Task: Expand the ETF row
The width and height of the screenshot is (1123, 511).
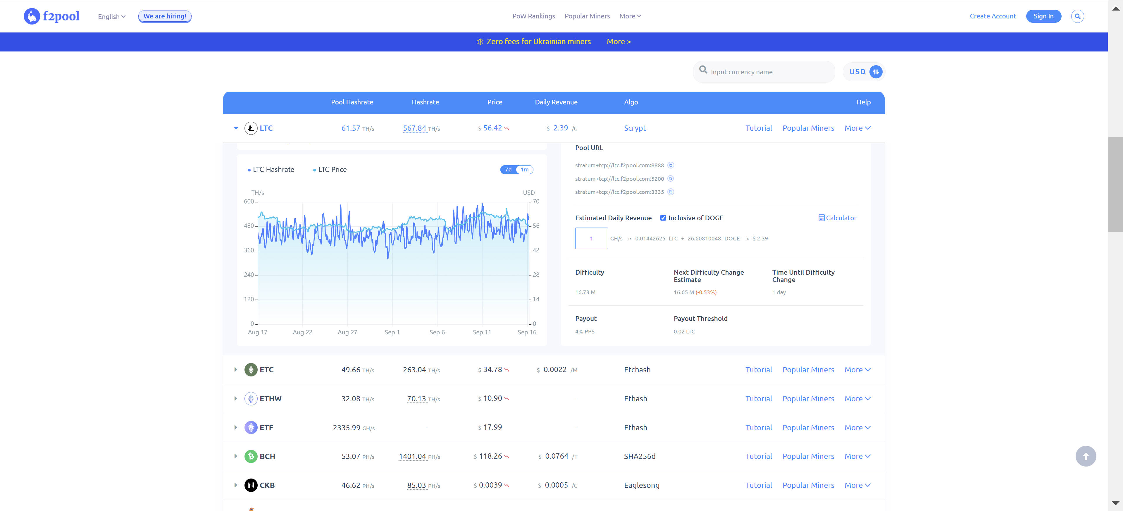Action: tap(236, 428)
